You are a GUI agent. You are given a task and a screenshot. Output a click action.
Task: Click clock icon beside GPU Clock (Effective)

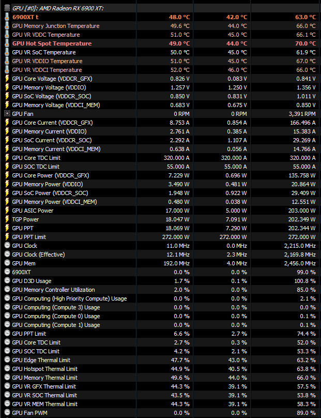pyautogui.click(x=7, y=255)
